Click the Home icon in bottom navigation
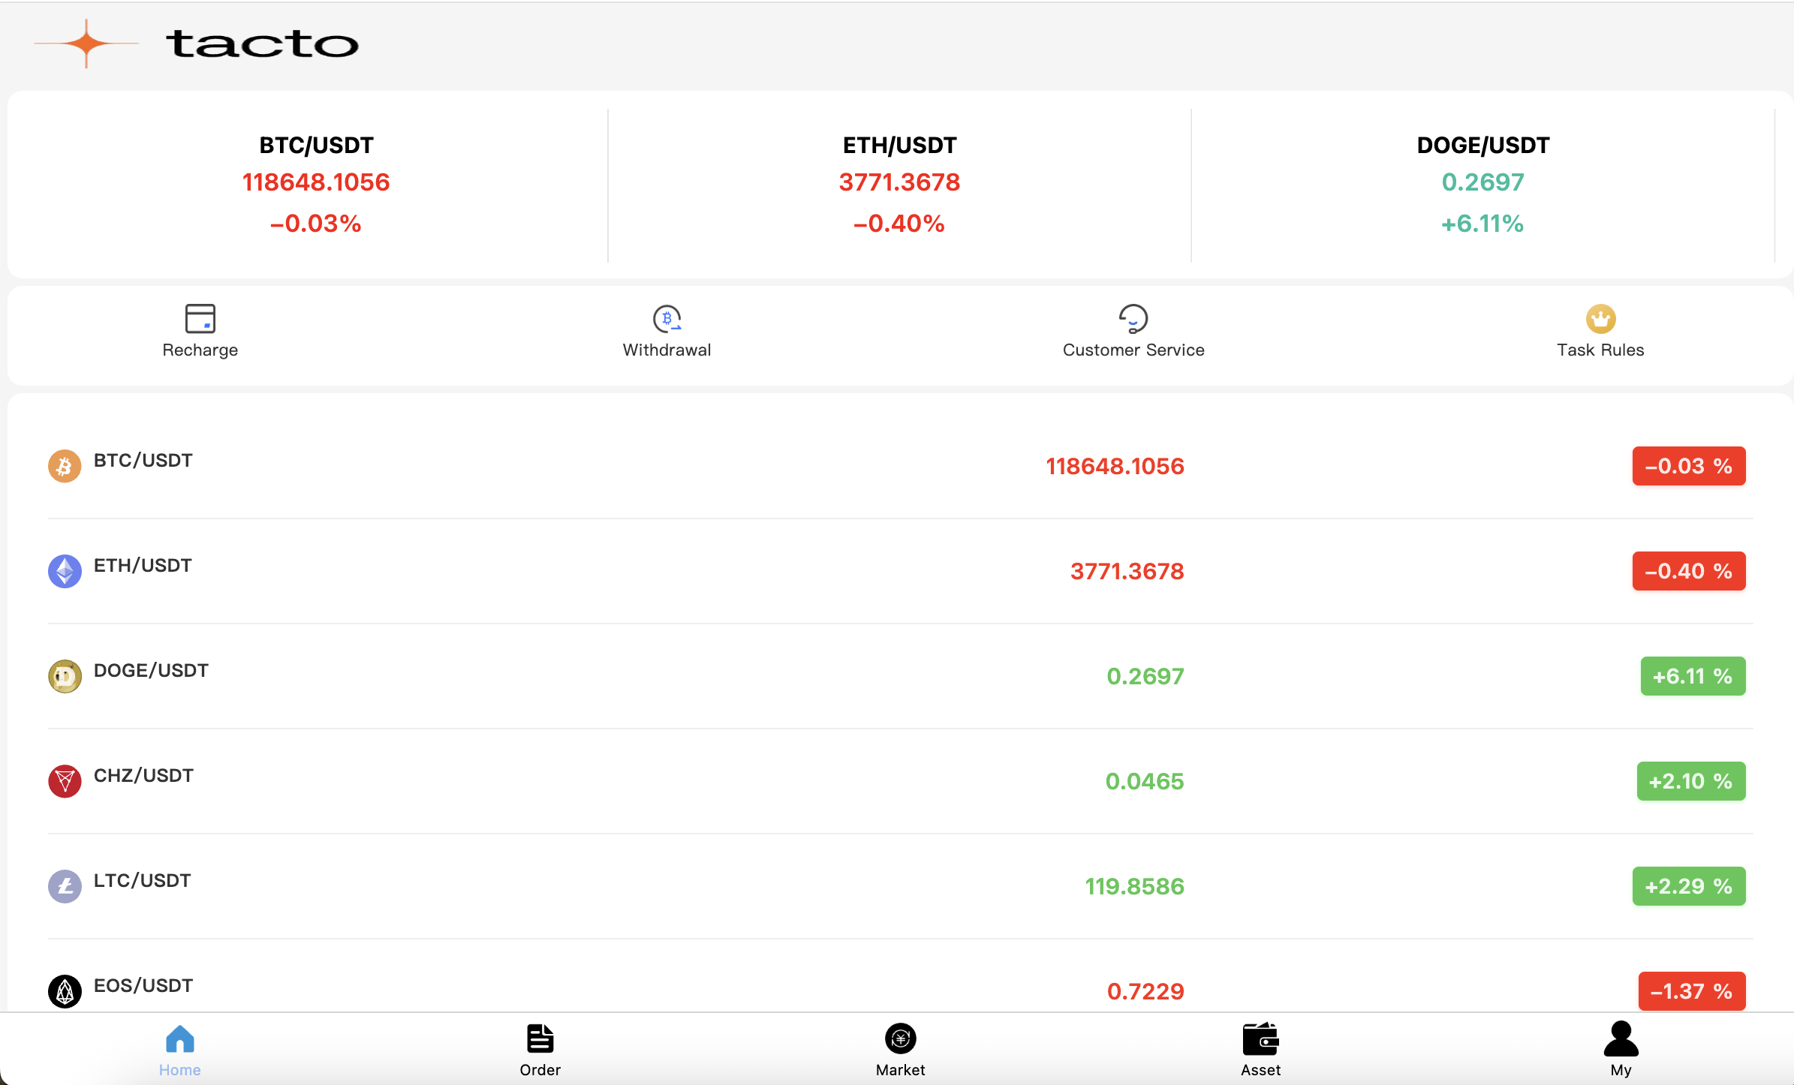The image size is (1794, 1085). tap(180, 1039)
